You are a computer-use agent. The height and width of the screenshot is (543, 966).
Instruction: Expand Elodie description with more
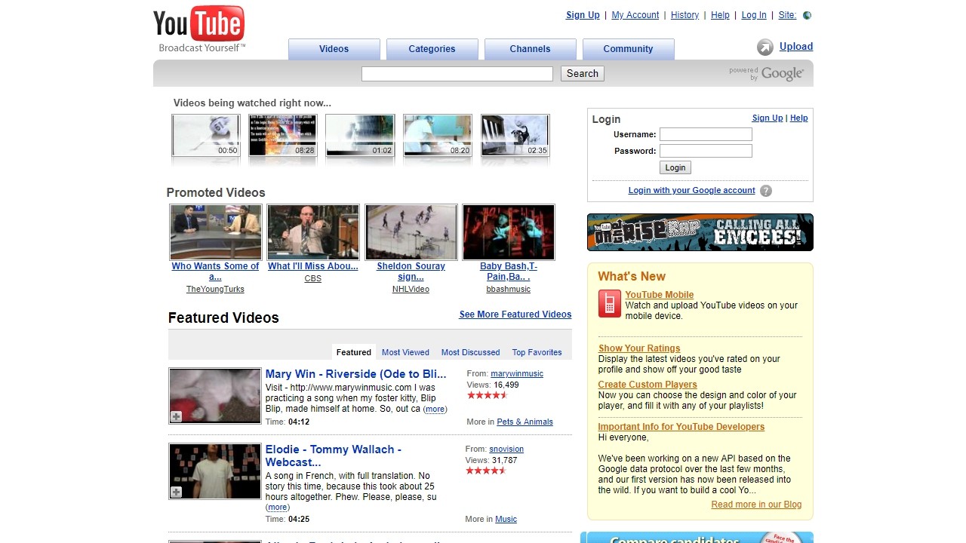[x=277, y=508]
